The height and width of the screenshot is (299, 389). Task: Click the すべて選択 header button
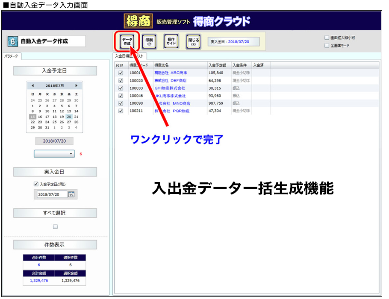click(55, 213)
